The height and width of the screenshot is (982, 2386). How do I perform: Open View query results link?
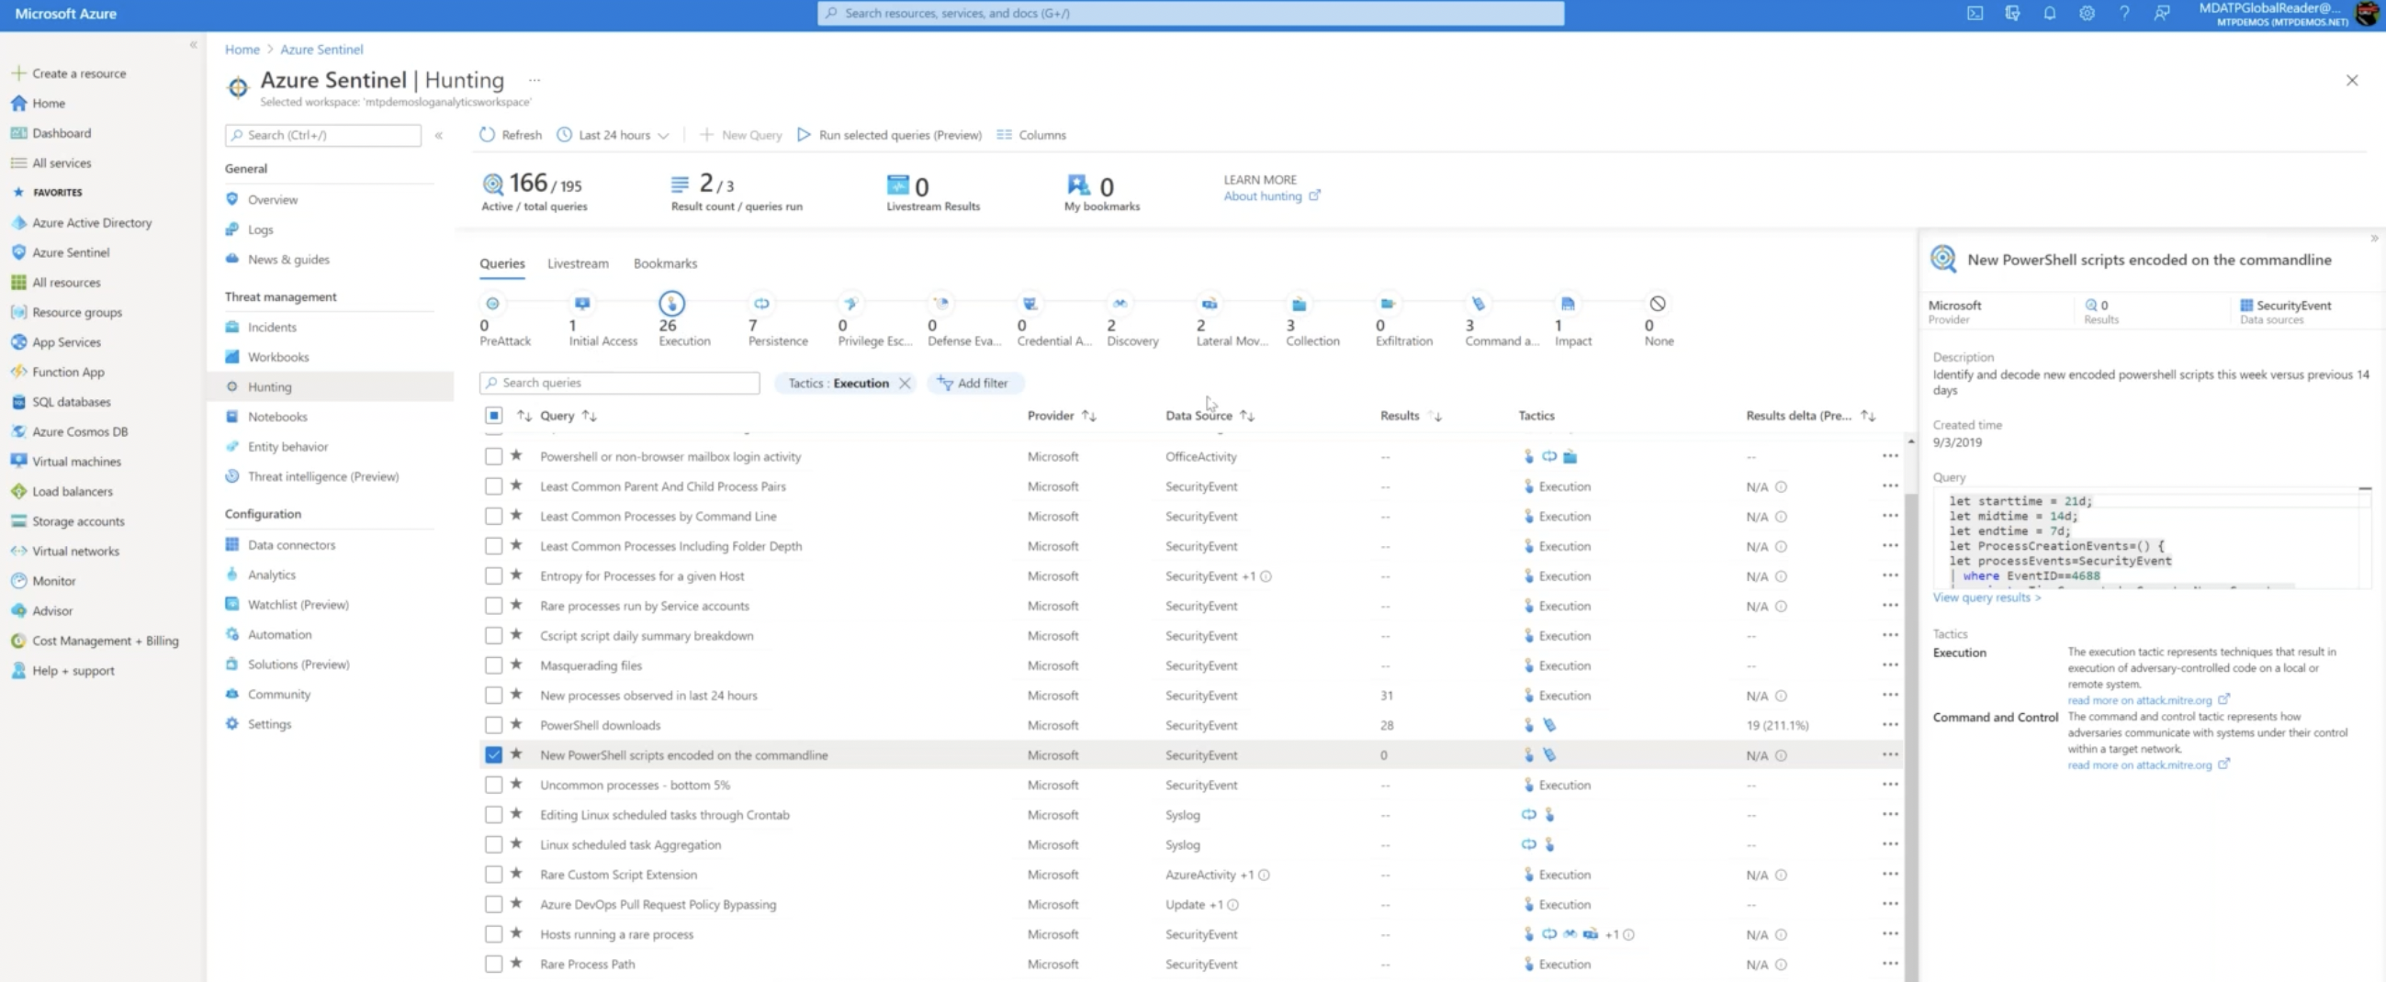[1986, 597]
